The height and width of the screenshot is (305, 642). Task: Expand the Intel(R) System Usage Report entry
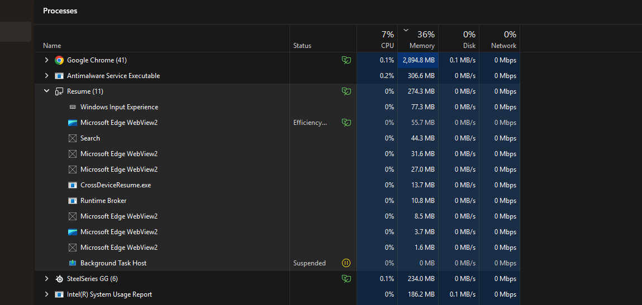[47, 294]
